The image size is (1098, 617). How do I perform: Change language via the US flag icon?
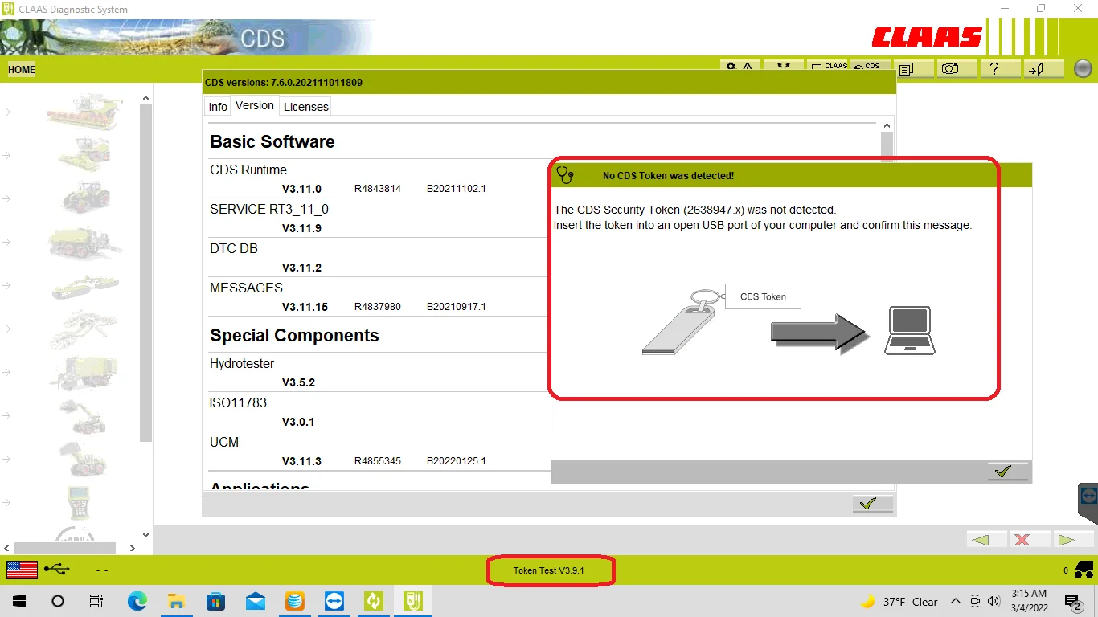[23, 570]
